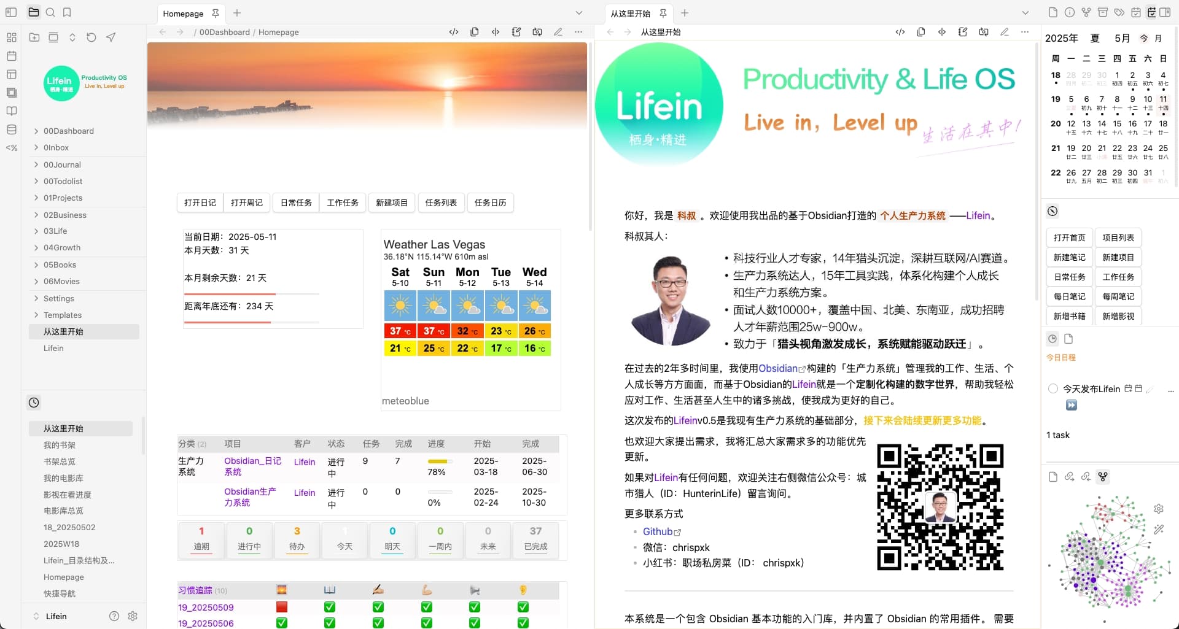Open the archive box icon in right sidebar
1179x629 pixels.
click(x=1103, y=12)
